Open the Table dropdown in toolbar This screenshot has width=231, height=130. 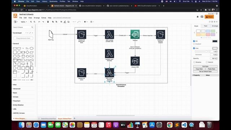point(92,22)
